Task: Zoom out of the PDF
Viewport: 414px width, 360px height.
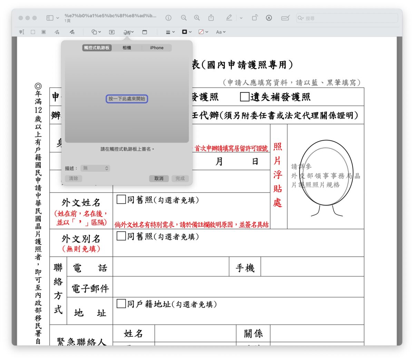Action: (x=184, y=18)
